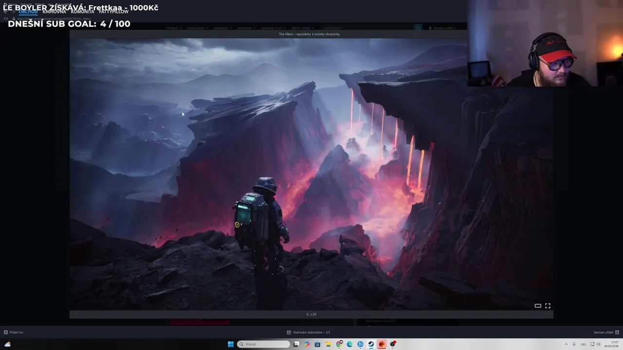Open the FATTYPILLOW profile tab
This screenshot has height=350, width=623.
click(114, 12)
